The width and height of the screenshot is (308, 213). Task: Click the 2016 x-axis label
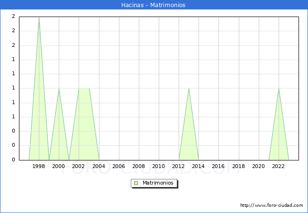218,166
